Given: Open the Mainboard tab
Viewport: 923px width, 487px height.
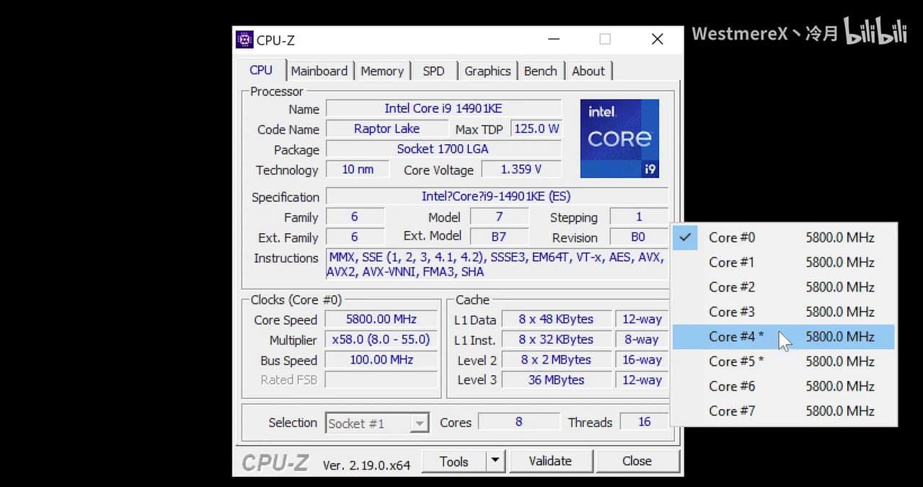Looking at the screenshot, I should tap(319, 71).
